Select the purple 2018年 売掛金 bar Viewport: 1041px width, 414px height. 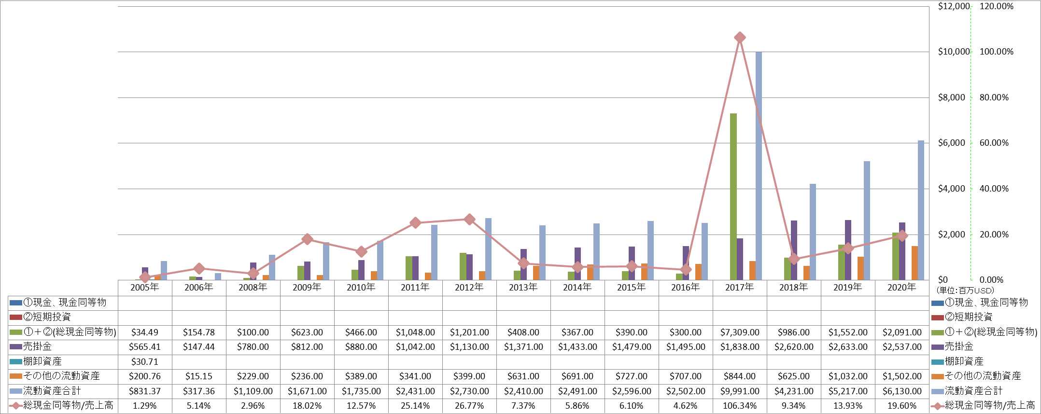pos(794,250)
